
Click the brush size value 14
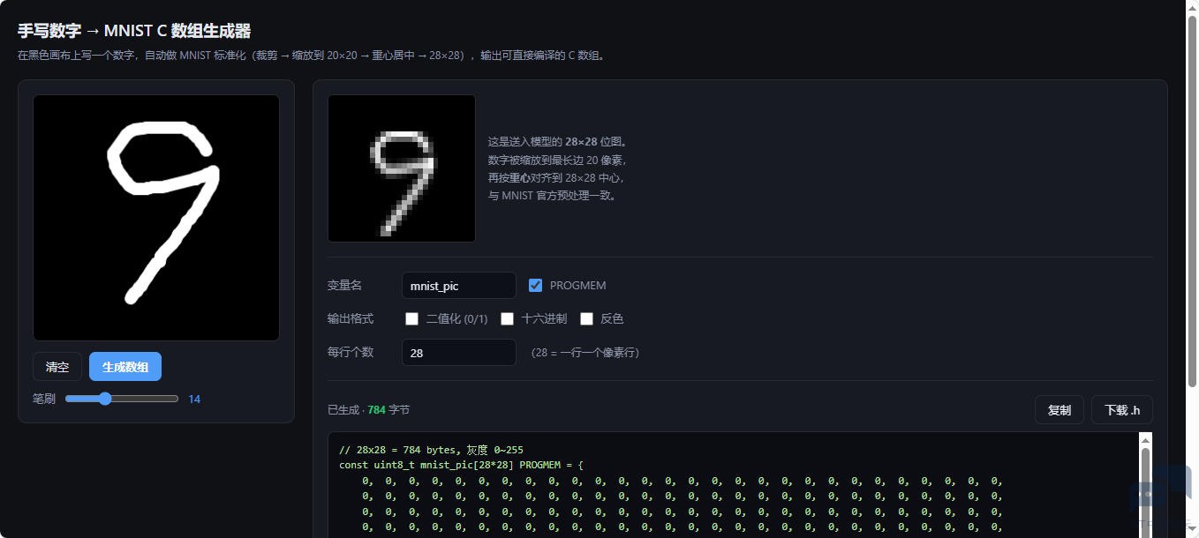[x=194, y=400]
